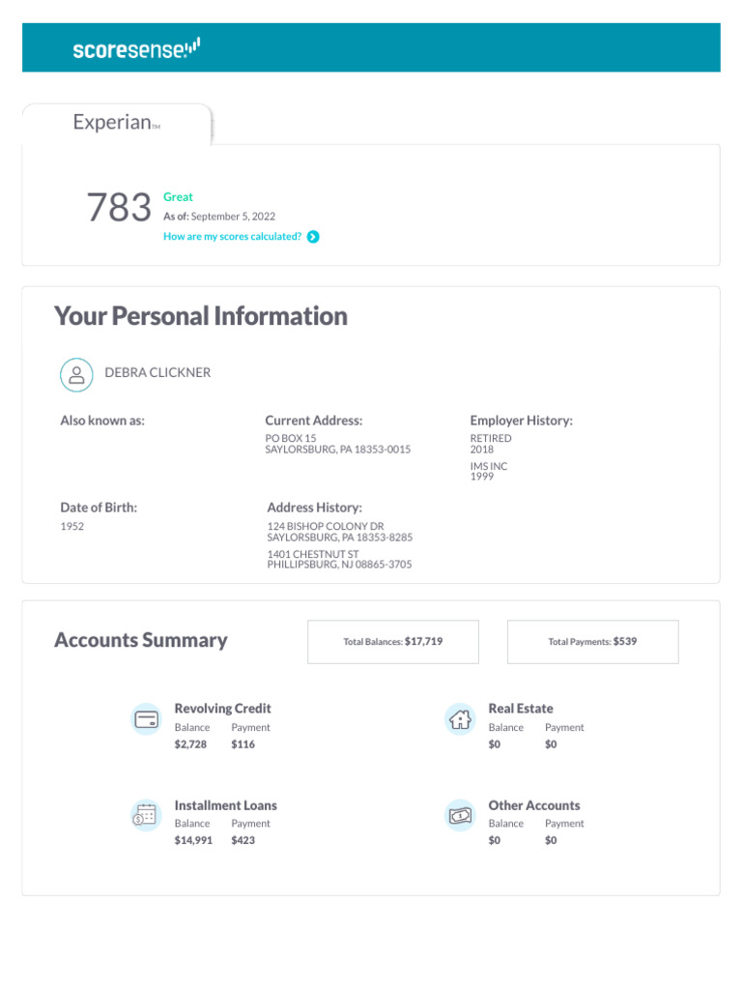Viewport: 742px width, 990px height.
Task: Click the Revolving Credit heading
Action: click(x=222, y=709)
